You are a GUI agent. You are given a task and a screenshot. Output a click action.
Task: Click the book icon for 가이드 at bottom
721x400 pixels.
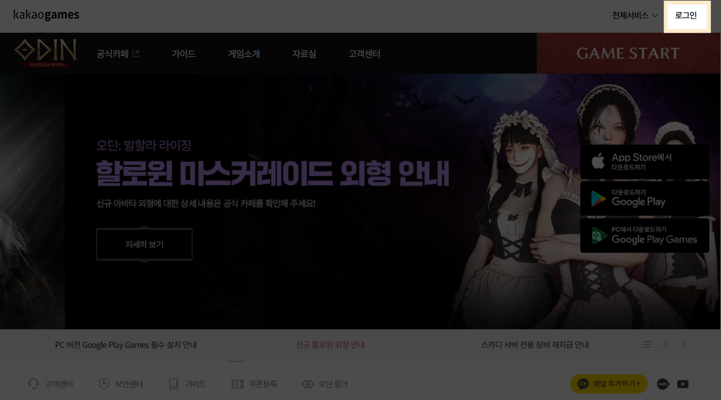pos(174,384)
